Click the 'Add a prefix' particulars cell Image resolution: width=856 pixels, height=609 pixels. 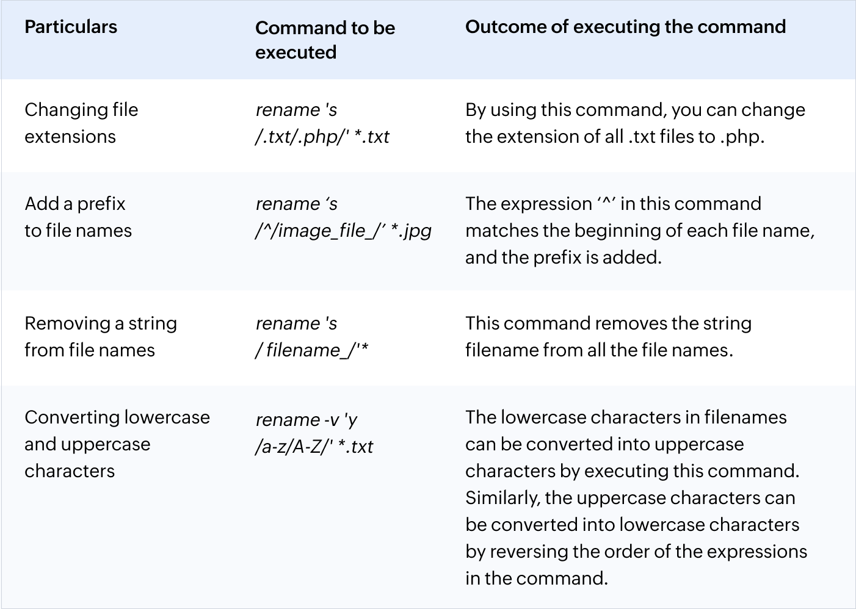75,204
